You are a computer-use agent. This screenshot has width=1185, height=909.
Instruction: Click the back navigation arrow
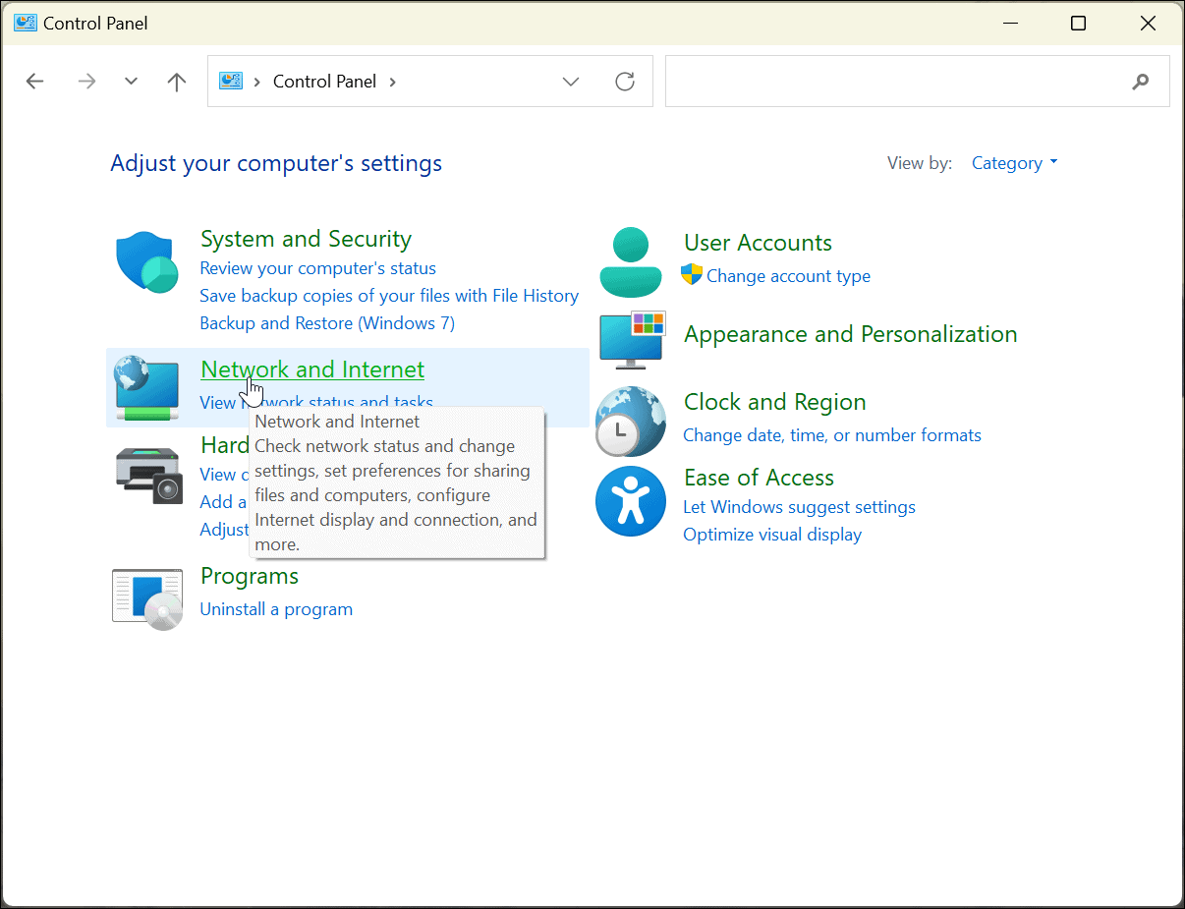coord(35,82)
